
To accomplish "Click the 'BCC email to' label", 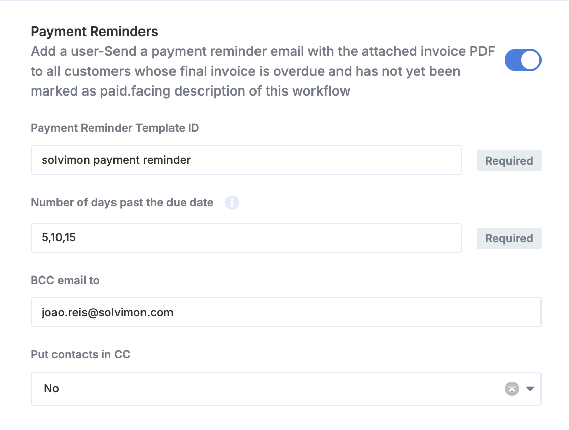I will click(x=65, y=281).
